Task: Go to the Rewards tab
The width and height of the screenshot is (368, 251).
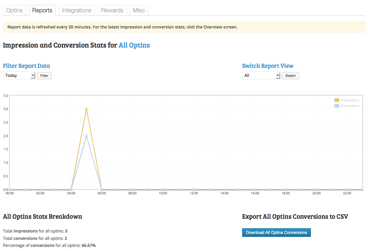Action: (112, 10)
